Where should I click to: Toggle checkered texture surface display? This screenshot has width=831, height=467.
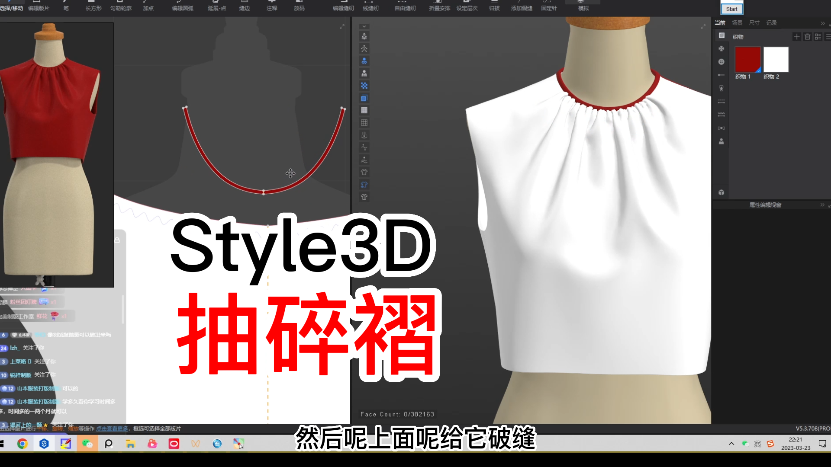point(364,86)
